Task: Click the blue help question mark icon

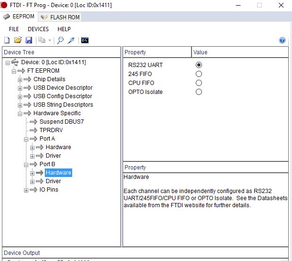Action: (282, 40)
